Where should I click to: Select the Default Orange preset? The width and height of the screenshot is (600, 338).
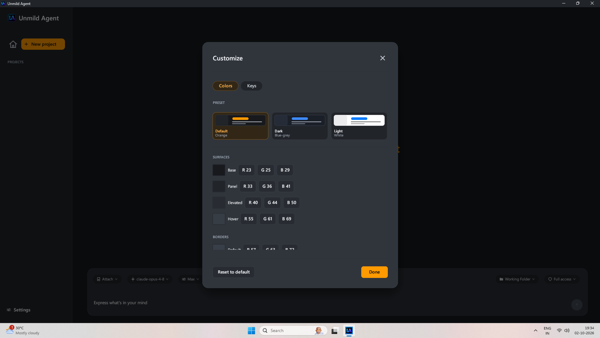click(240, 126)
